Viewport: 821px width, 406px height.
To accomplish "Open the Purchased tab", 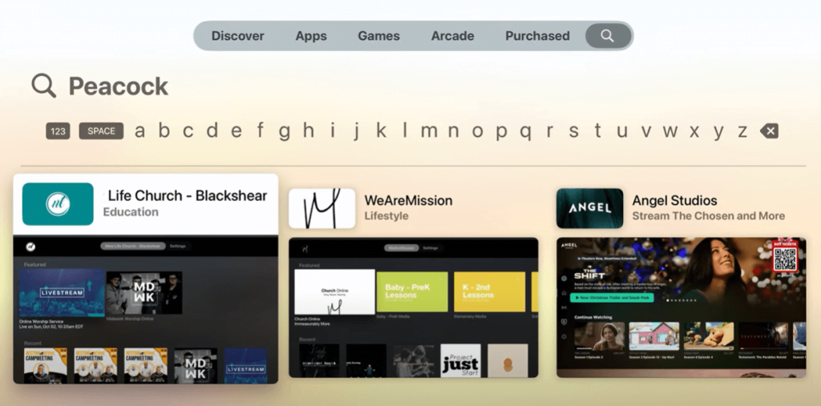I will 537,36.
